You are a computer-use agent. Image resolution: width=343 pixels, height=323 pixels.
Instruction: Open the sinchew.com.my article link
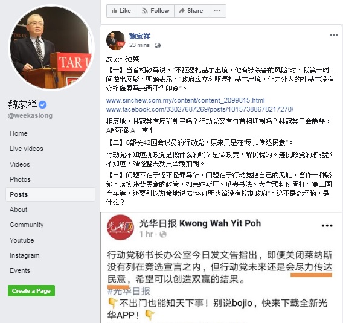185,100
